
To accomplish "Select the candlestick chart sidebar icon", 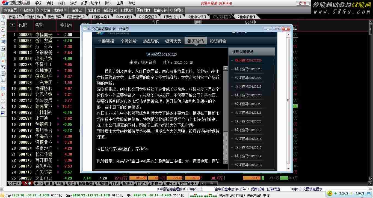I will click(x=3, y=36).
